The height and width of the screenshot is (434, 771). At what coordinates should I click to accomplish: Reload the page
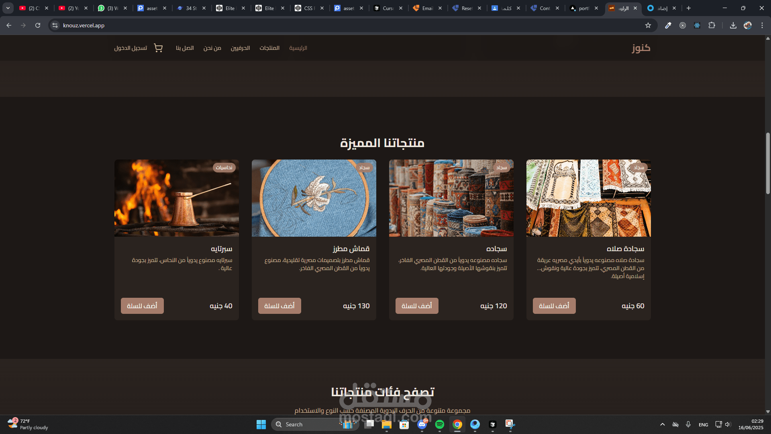(38, 25)
